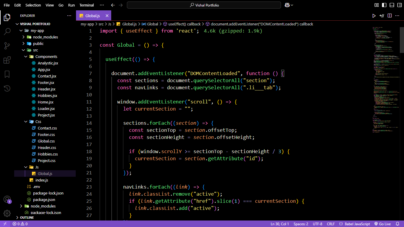Open the Manage gear icon

(7, 213)
